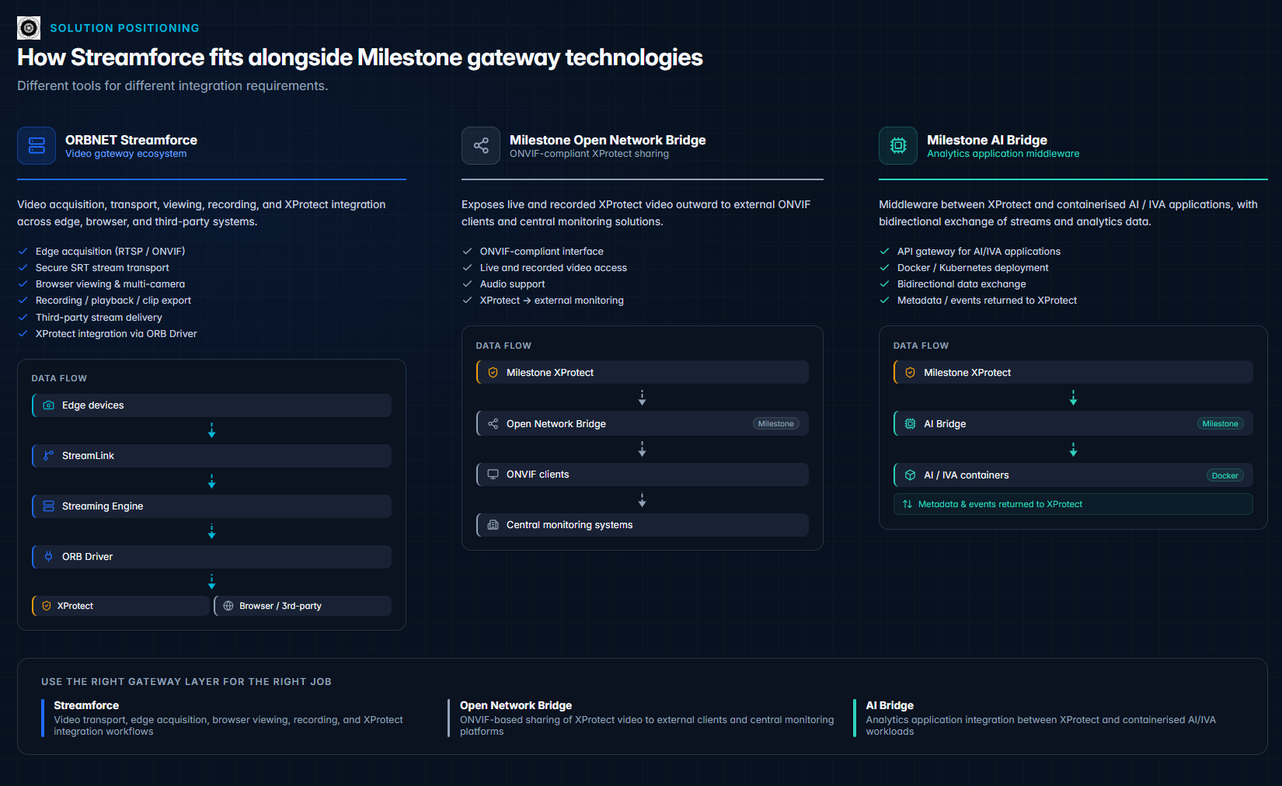The height and width of the screenshot is (786, 1282).
Task: Select the AI / IVA containers flow node
Action: tap(1073, 475)
